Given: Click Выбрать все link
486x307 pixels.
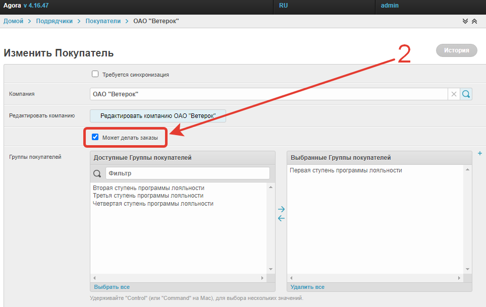Looking at the screenshot, I should (x=112, y=287).
